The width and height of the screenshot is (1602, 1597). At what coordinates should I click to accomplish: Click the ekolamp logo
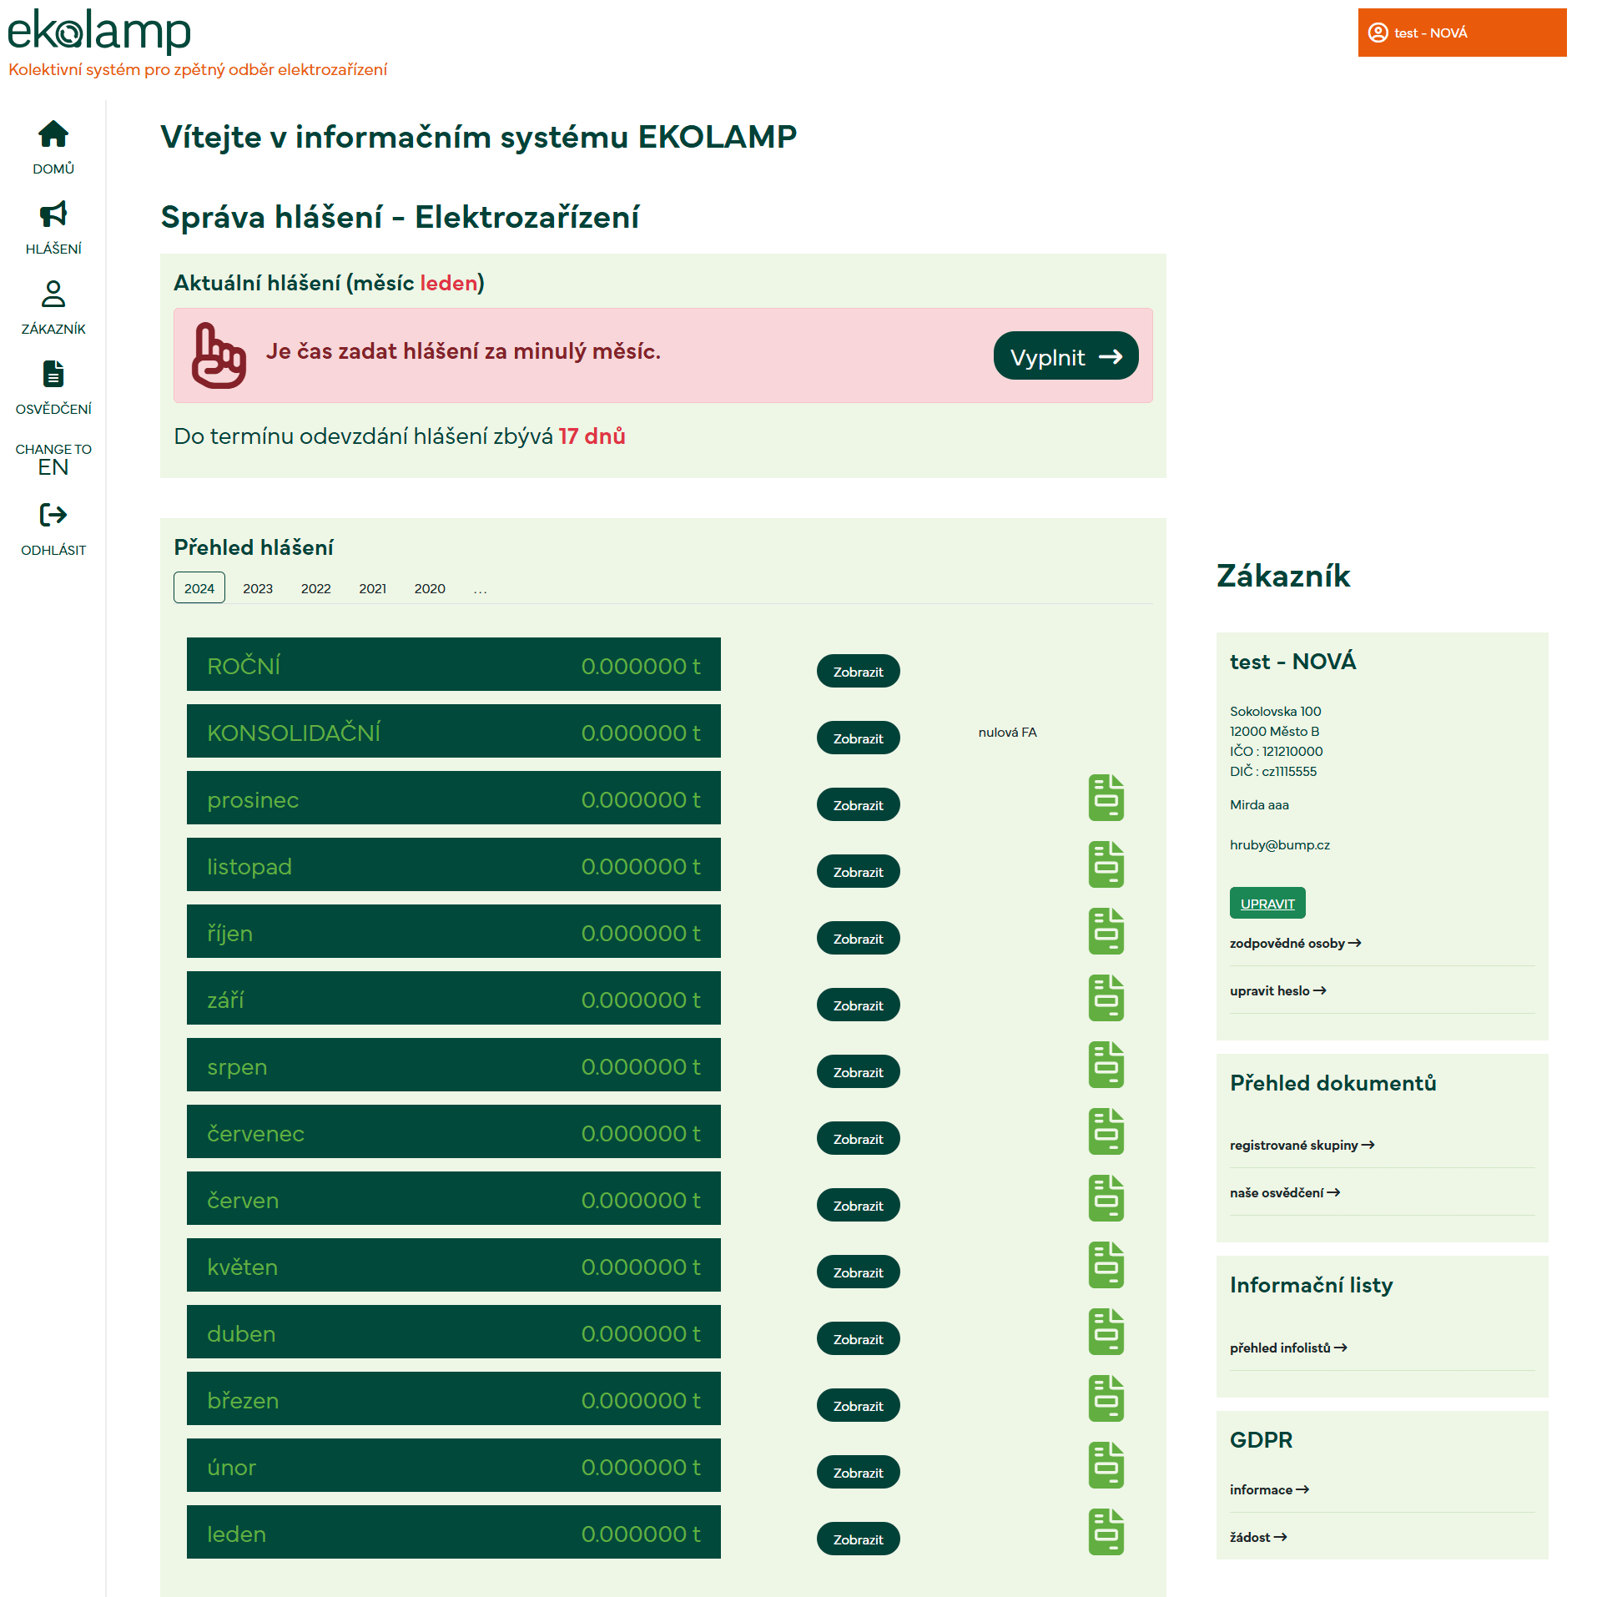click(x=99, y=31)
